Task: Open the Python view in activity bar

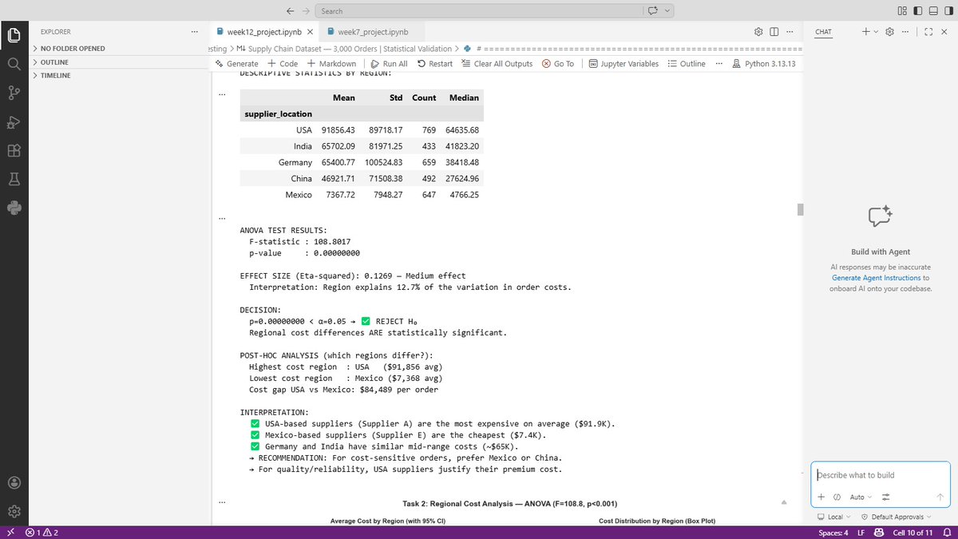Action: pyautogui.click(x=14, y=208)
